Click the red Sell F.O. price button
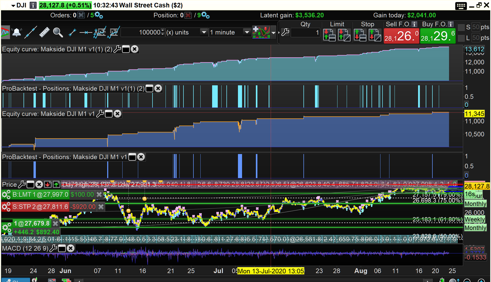Viewport: 491px width, 282px height. 401,36
